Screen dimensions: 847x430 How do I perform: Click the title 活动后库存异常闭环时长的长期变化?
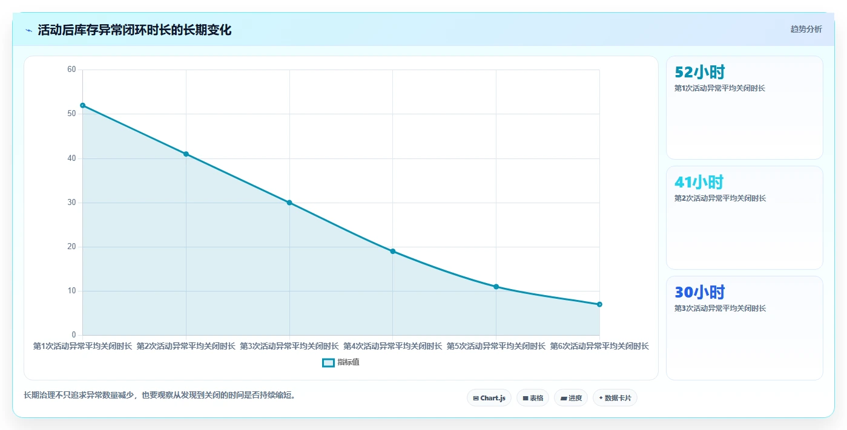coord(134,30)
